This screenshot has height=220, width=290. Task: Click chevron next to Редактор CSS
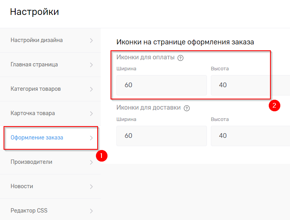pos(91,211)
